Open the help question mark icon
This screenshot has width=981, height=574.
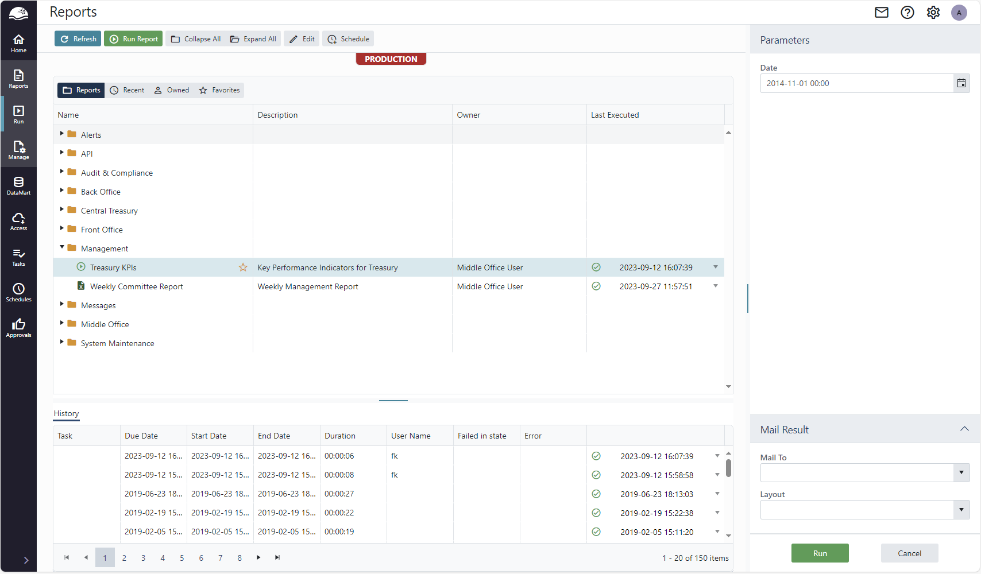tap(907, 12)
